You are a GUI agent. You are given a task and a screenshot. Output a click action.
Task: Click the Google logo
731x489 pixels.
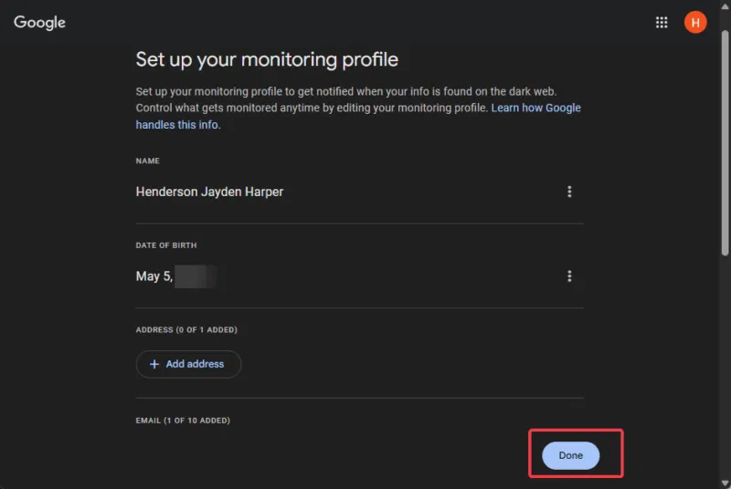(39, 23)
